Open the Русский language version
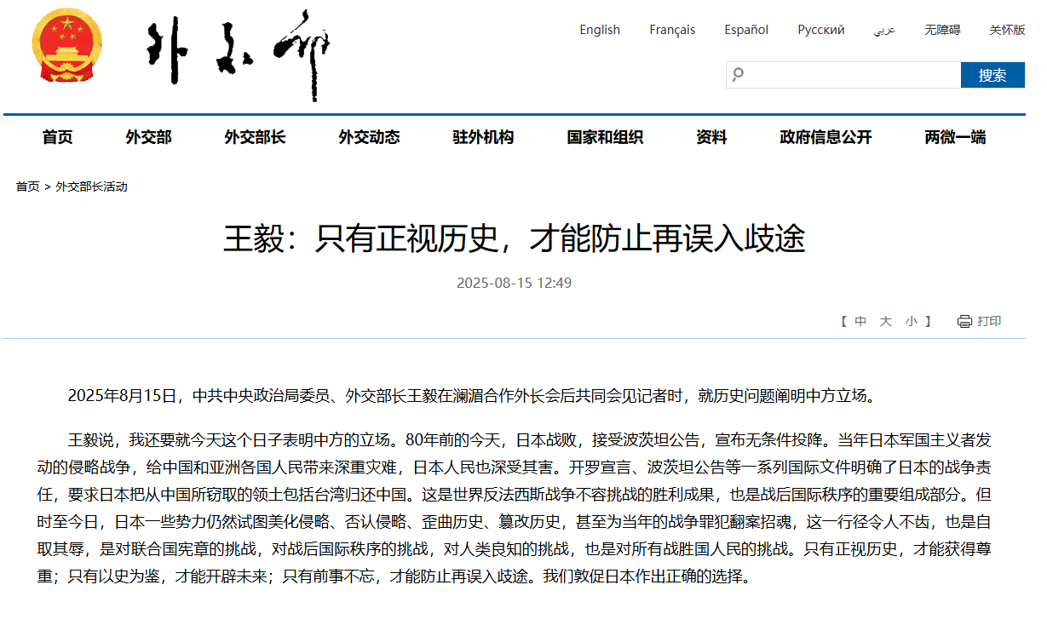Viewport: 1047px width, 625px height. click(x=821, y=30)
